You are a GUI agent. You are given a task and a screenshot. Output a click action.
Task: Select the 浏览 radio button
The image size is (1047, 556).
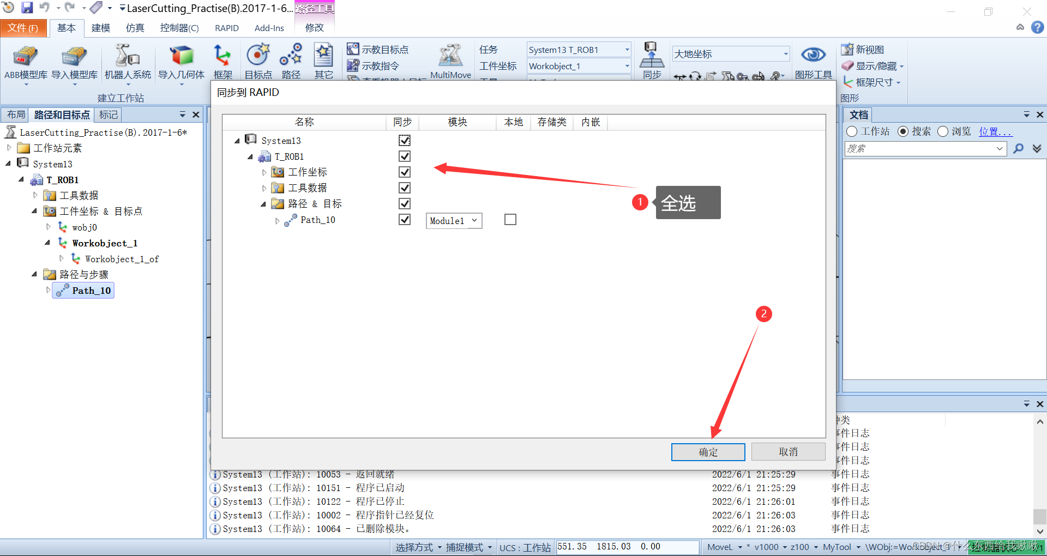pyautogui.click(x=943, y=131)
